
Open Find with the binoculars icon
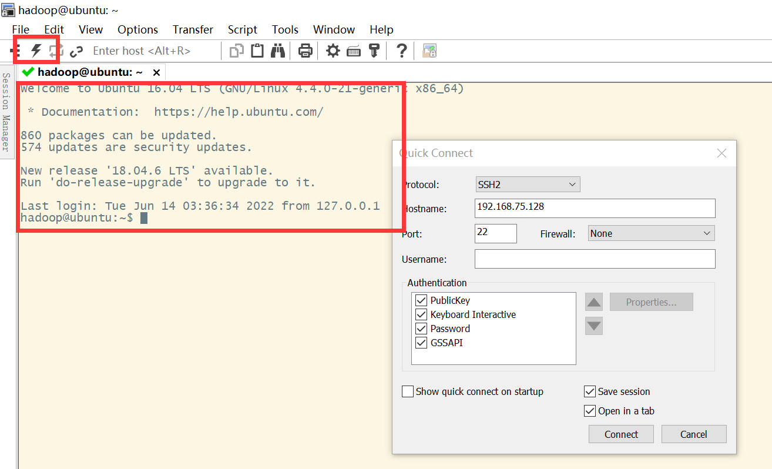click(278, 51)
